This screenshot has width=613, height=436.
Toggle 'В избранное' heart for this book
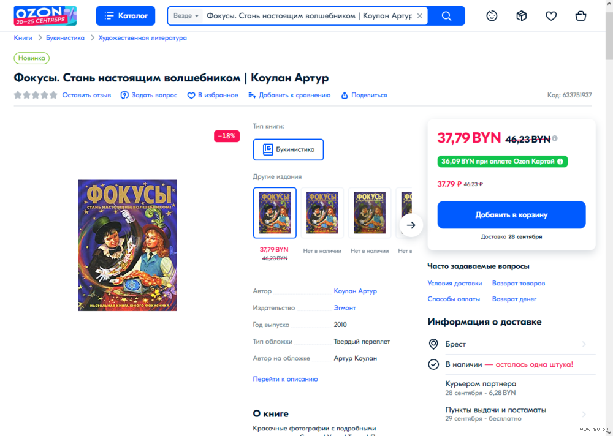click(213, 96)
